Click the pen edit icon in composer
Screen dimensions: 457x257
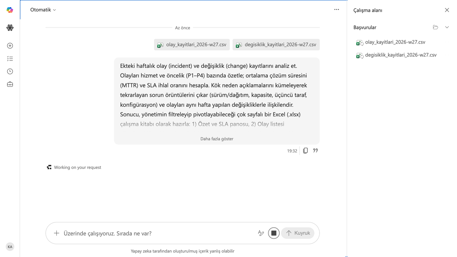click(x=261, y=233)
